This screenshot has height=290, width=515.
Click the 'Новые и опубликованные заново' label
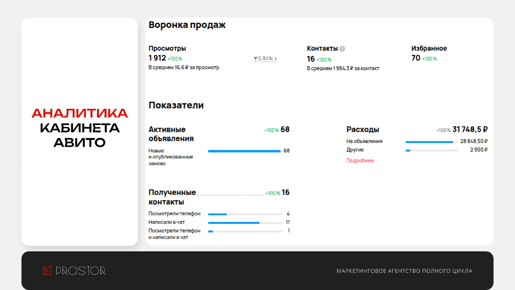pyautogui.click(x=171, y=157)
